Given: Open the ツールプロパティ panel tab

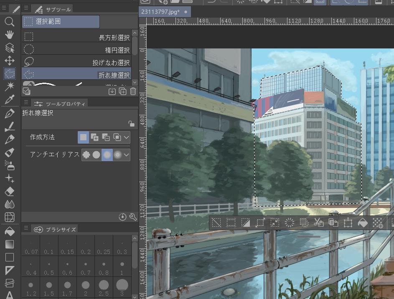Looking at the screenshot, I should click(x=60, y=104).
